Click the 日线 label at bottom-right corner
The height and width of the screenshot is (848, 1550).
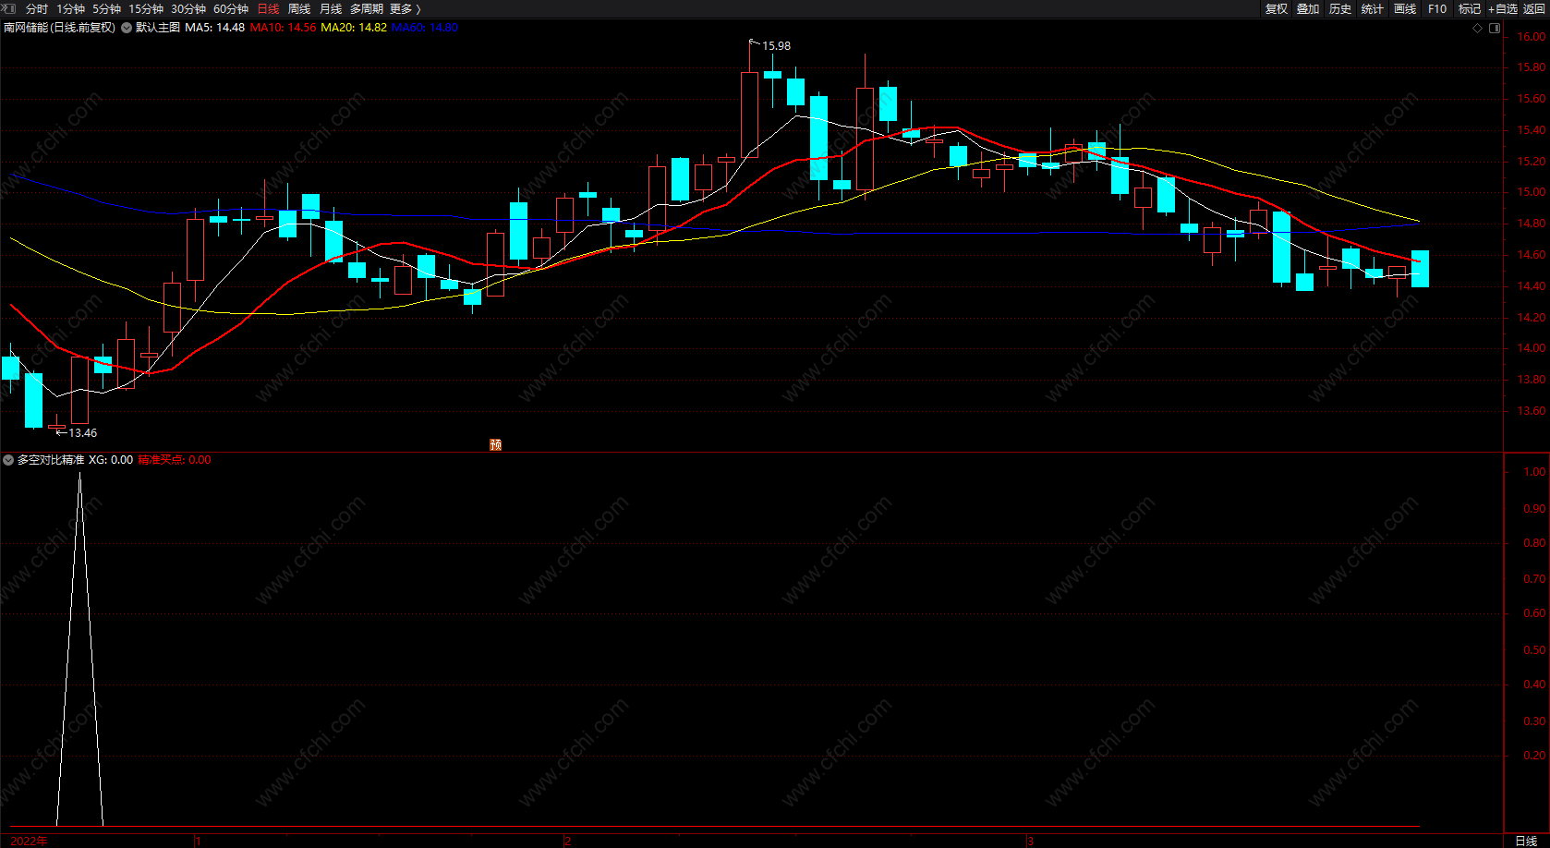point(1526,841)
